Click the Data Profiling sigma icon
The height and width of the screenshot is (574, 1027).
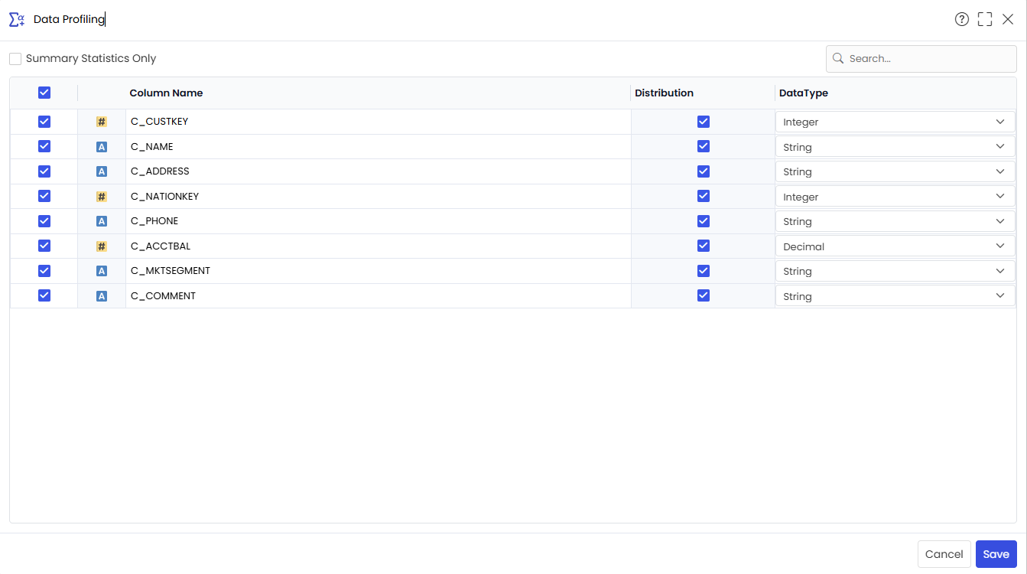(17, 19)
